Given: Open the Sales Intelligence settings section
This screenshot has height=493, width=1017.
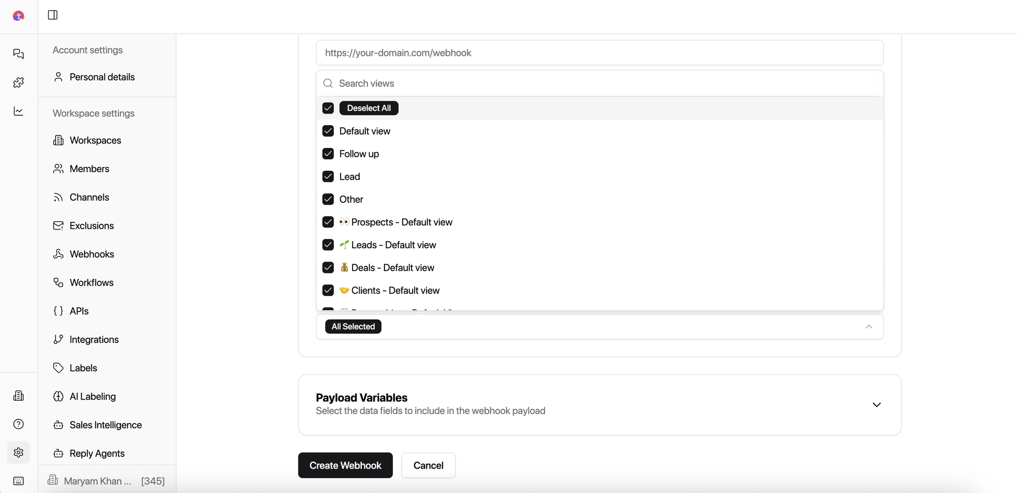Looking at the screenshot, I should tap(106, 424).
